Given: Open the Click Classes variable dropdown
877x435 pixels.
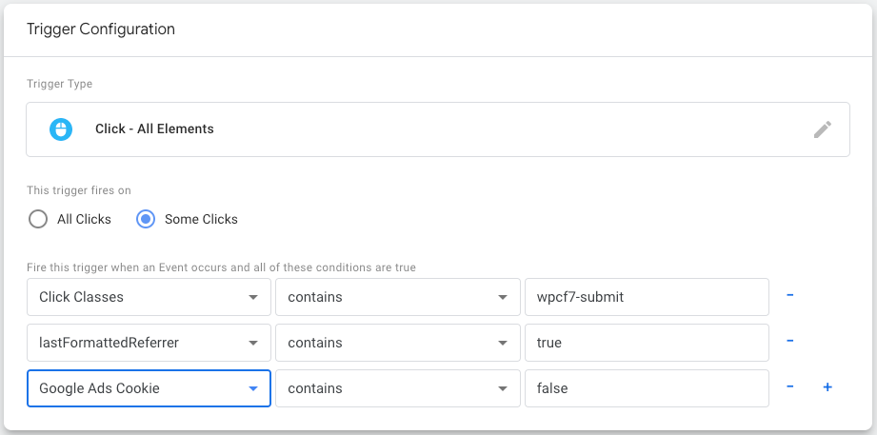Looking at the screenshot, I should (149, 297).
